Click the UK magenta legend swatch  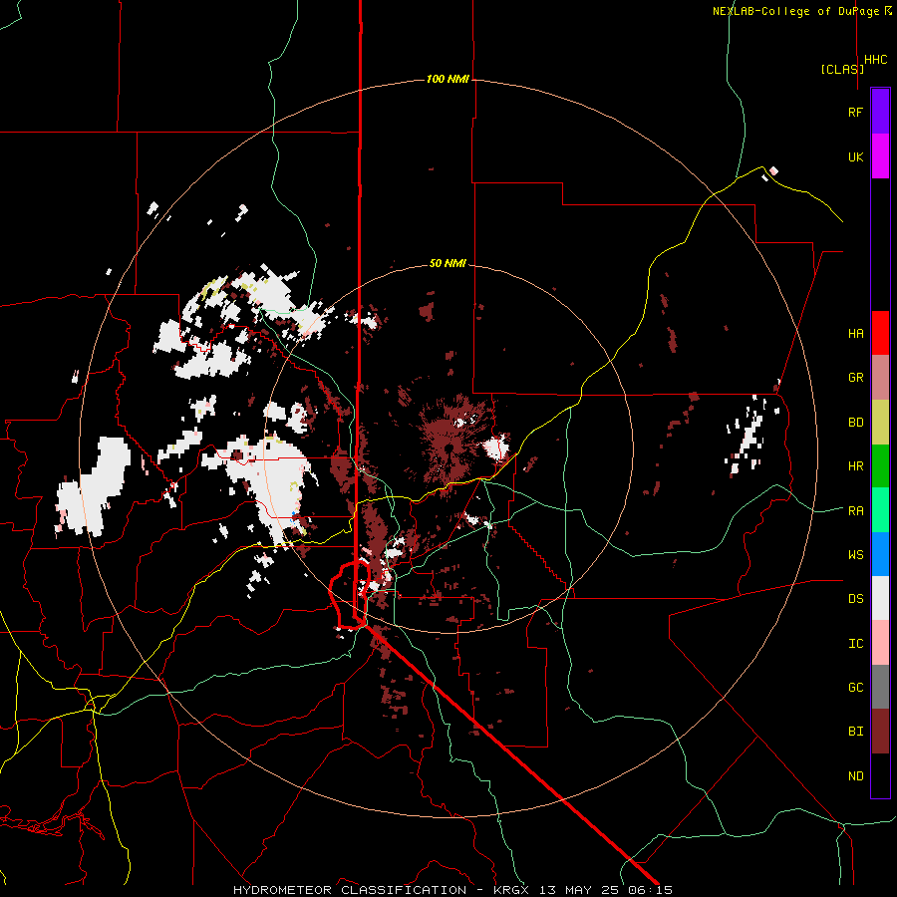pyautogui.click(x=880, y=156)
